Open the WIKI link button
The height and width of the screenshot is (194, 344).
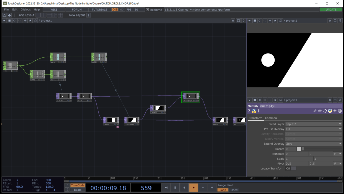(x=54, y=10)
